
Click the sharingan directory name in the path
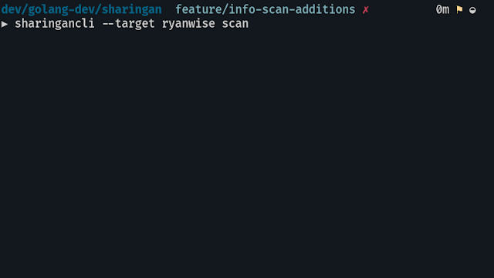click(131, 10)
